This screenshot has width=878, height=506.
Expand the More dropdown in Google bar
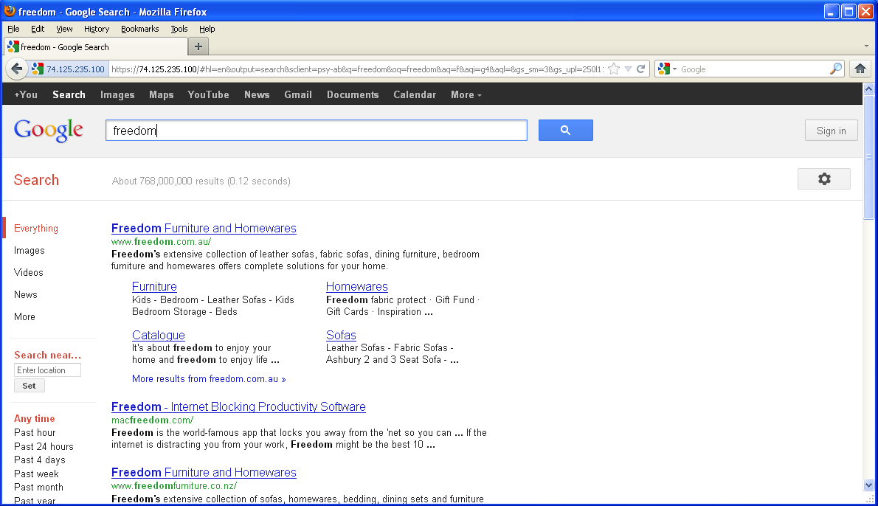tap(466, 94)
